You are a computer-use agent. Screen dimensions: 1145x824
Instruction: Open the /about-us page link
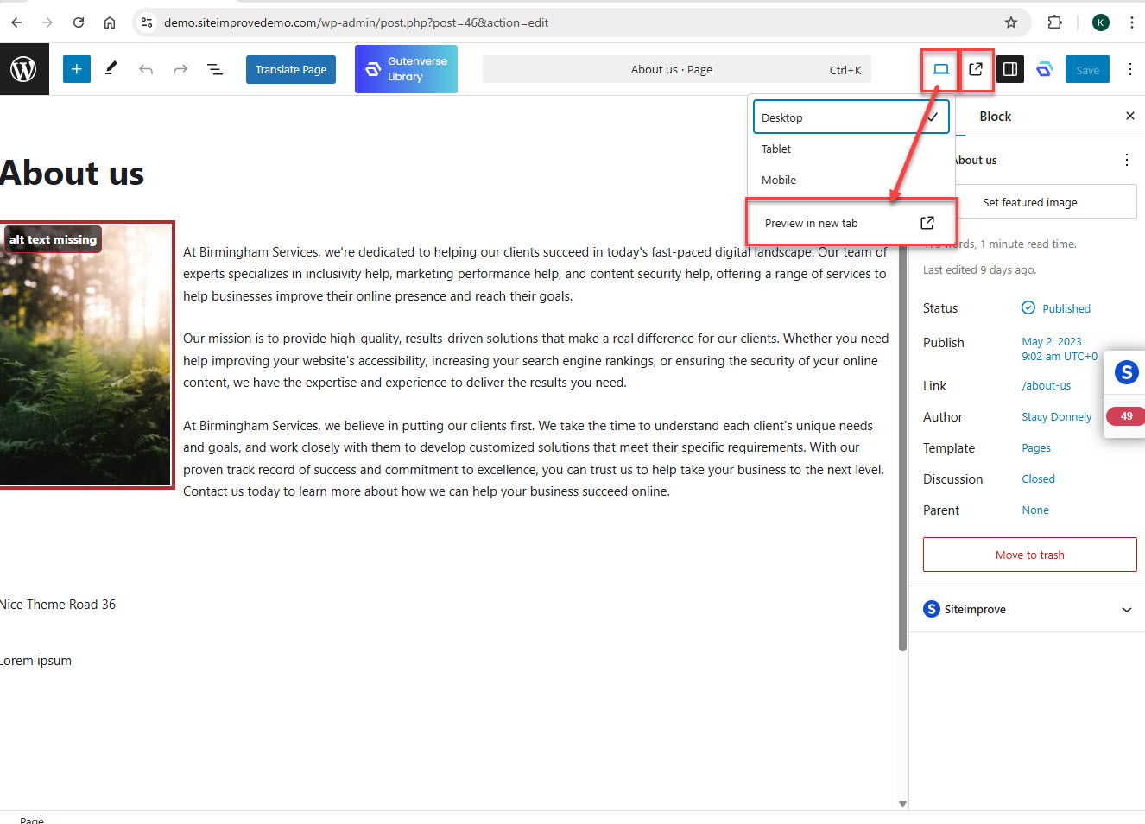point(1046,385)
